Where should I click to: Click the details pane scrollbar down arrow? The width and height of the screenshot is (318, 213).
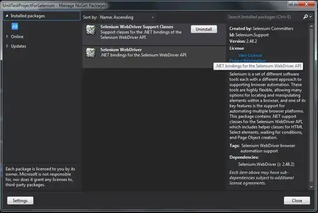point(312,187)
